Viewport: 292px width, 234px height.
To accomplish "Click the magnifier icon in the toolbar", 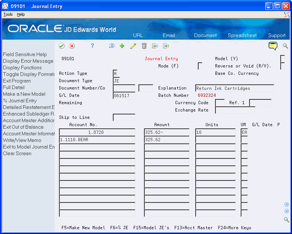I will (x=285, y=46).
